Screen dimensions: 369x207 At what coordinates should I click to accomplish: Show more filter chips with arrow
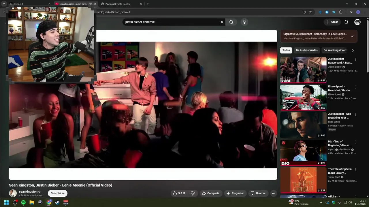(353, 51)
